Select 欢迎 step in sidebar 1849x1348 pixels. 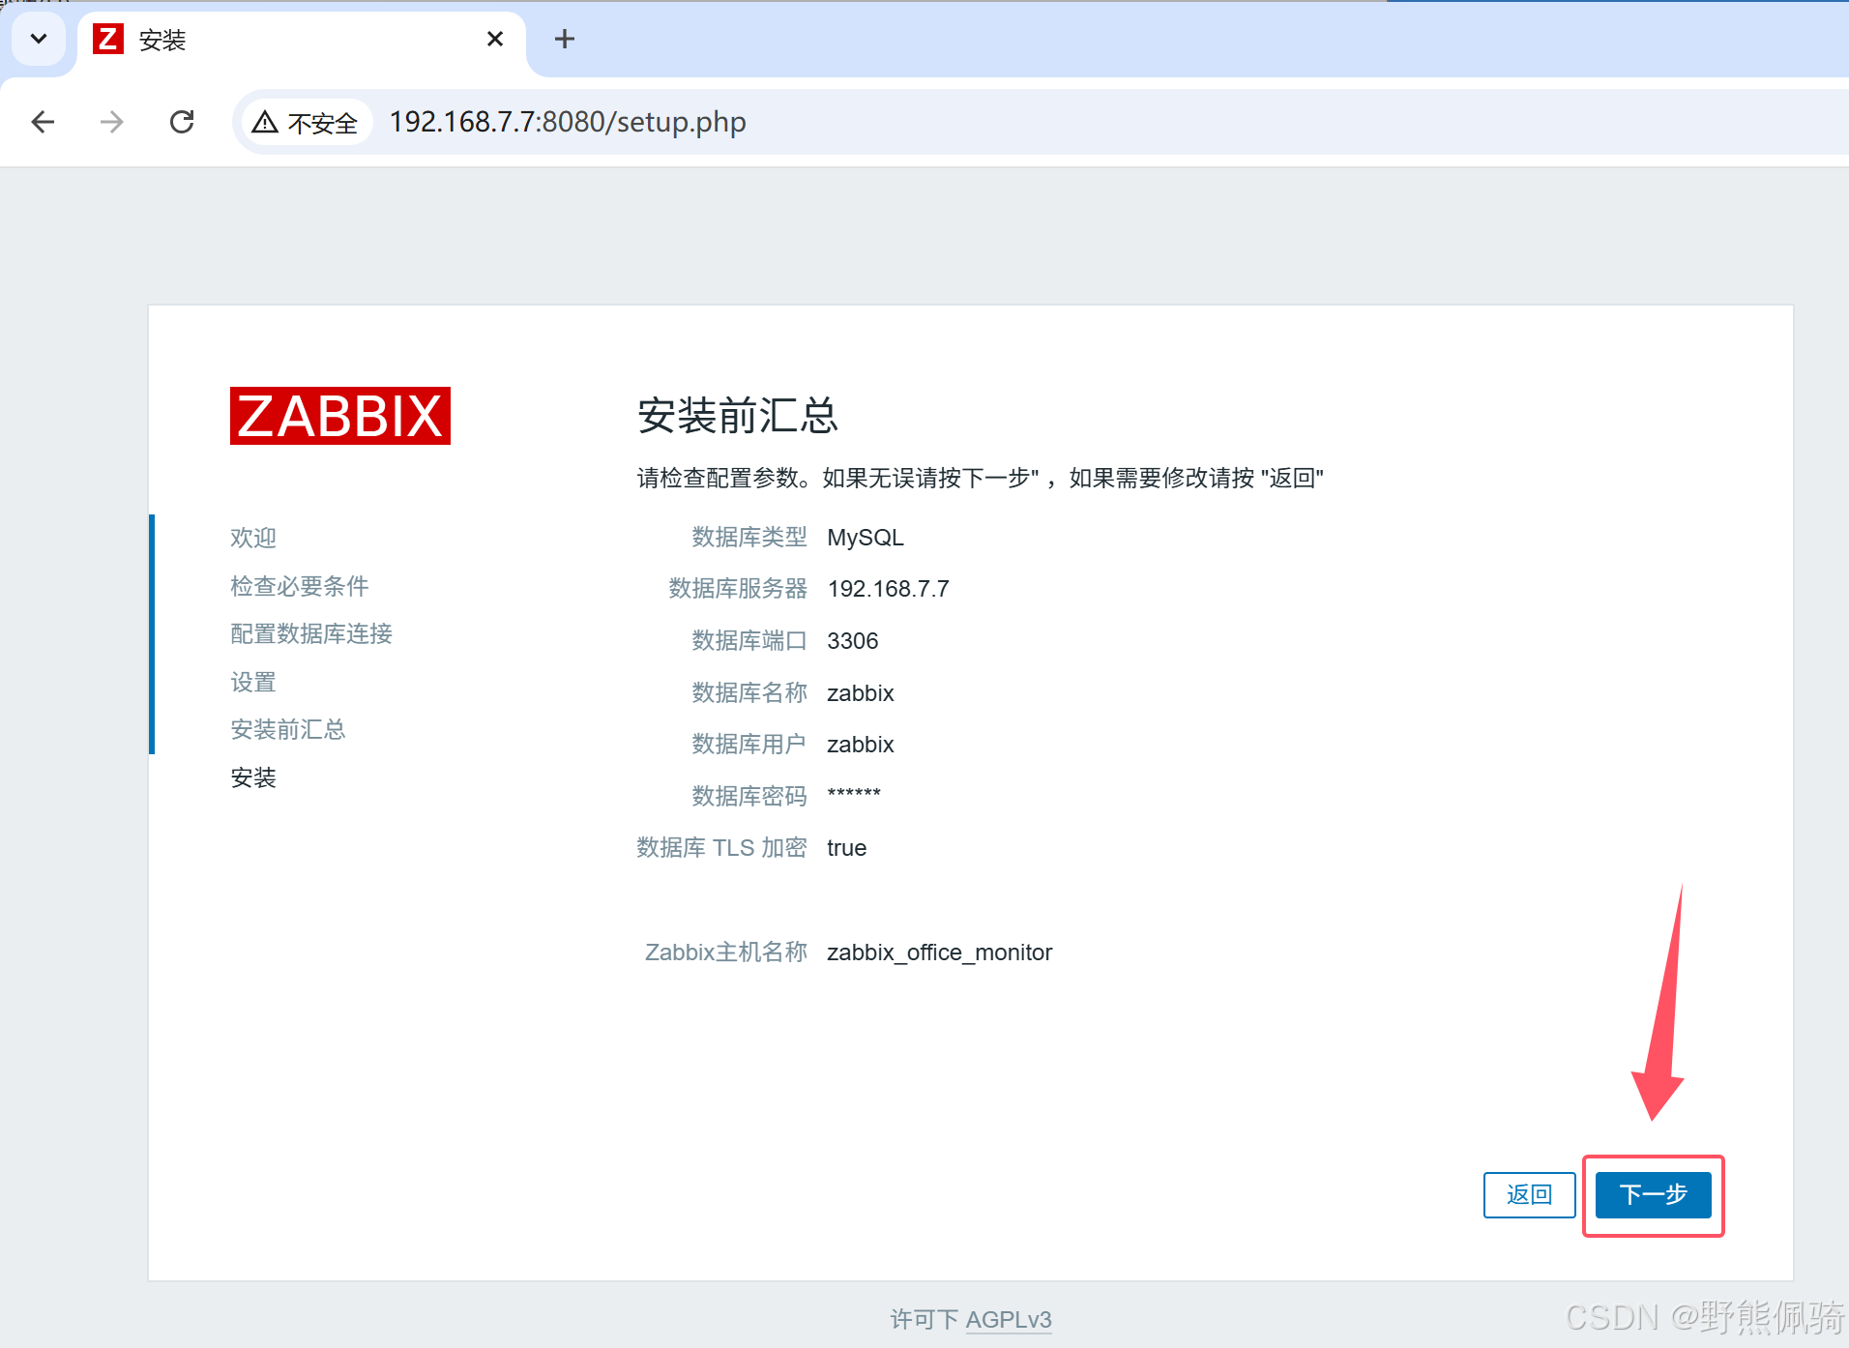(x=253, y=538)
